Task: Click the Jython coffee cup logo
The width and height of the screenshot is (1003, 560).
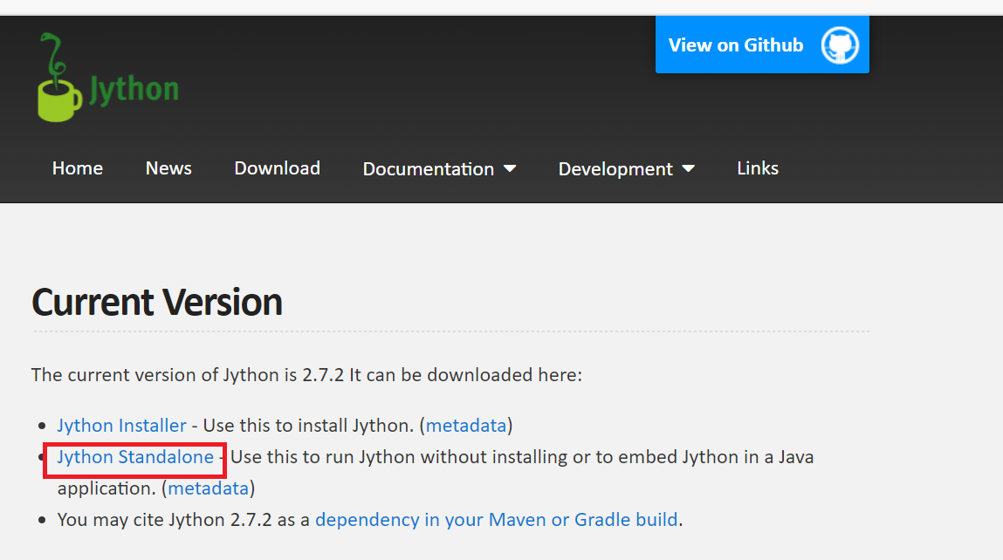Action: click(59, 78)
